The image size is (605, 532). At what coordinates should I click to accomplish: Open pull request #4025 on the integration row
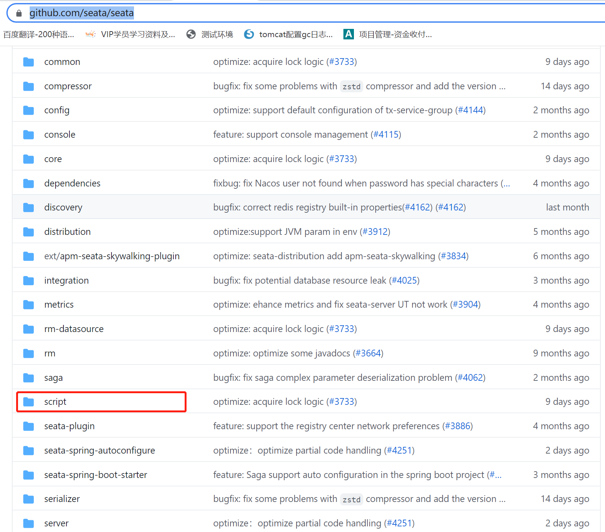click(404, 280)
